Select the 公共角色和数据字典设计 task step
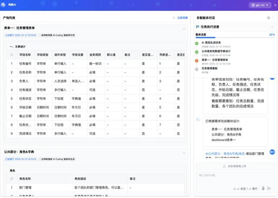Screen dimensions: 278x198 coord(219,51)
